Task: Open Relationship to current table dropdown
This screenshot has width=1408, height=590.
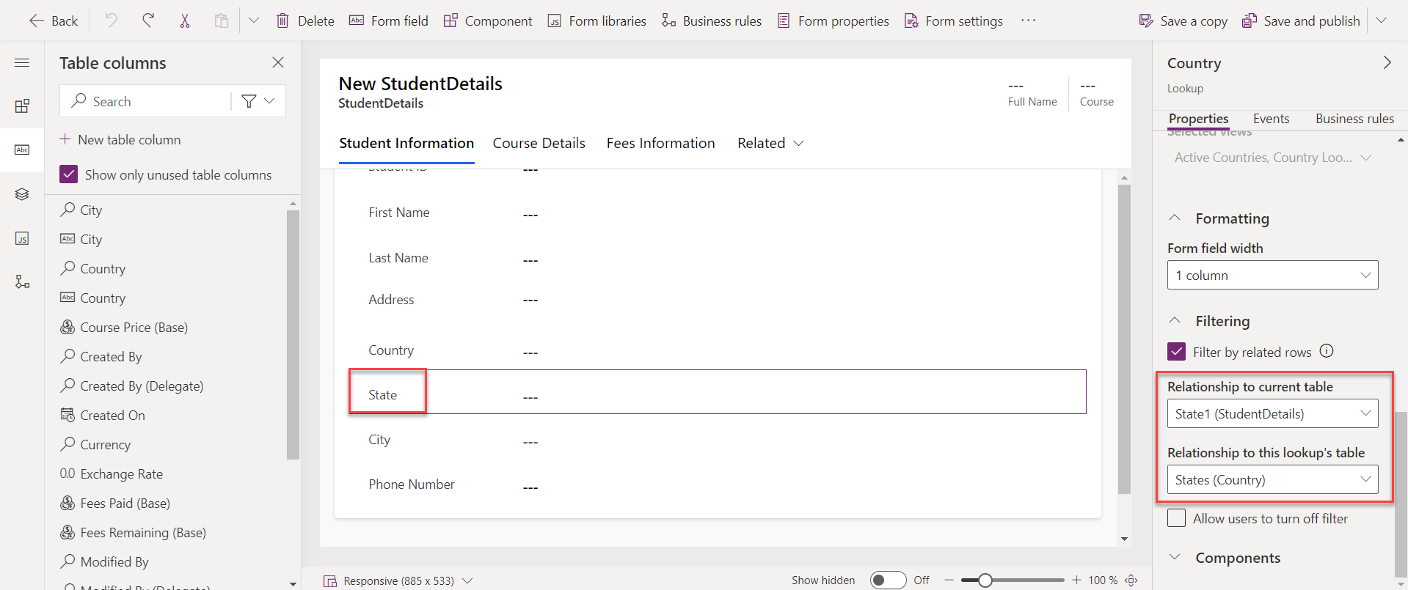Action: coord(1272,414)
